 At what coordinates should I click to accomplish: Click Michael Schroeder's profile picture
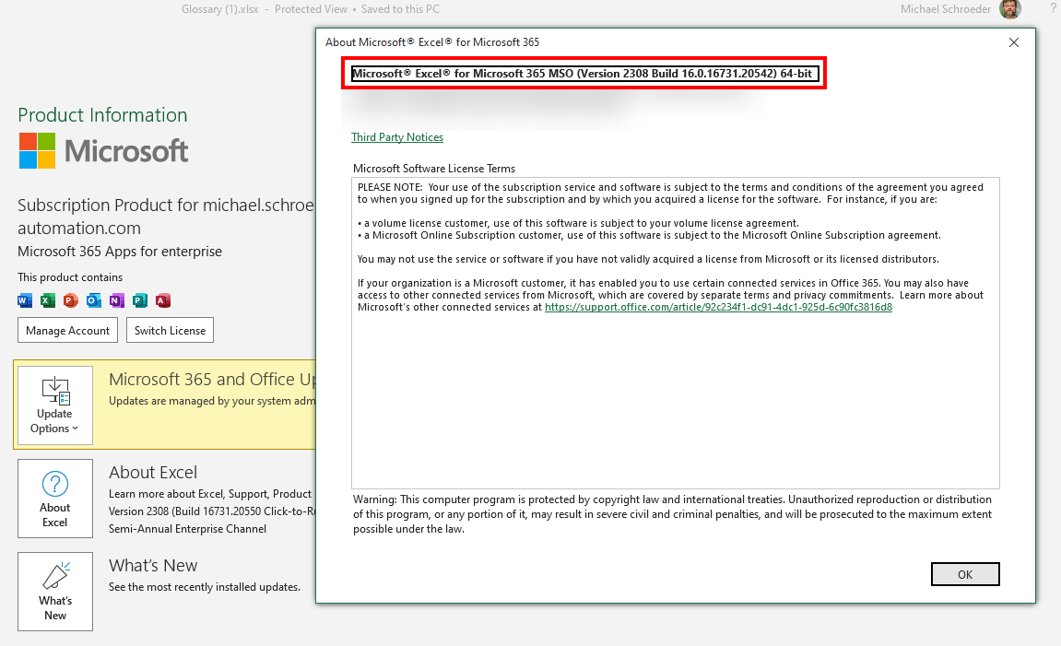[x=1009, y=9]
